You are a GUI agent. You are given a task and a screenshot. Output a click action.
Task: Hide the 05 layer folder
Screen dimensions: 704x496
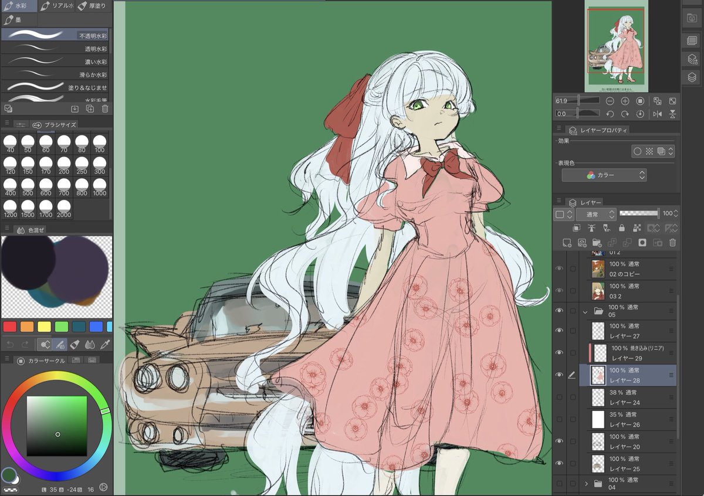[559, 311]
